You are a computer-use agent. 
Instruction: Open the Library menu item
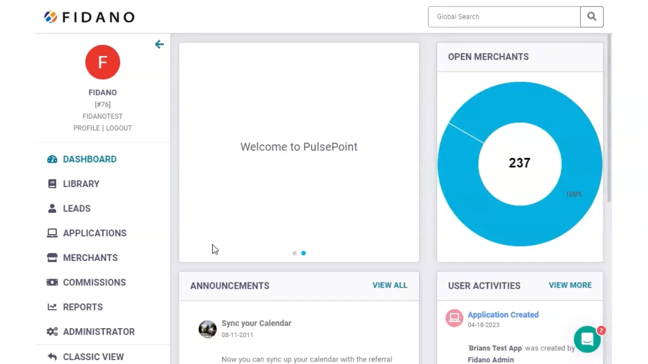click(x=81, y=184)
